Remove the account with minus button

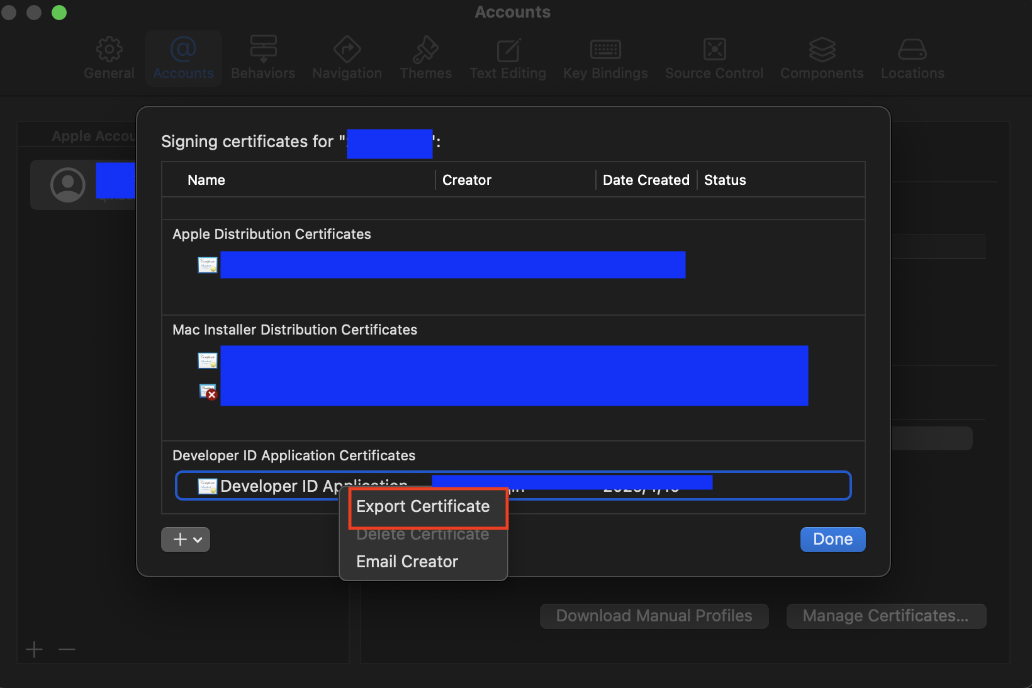point(67,649)
